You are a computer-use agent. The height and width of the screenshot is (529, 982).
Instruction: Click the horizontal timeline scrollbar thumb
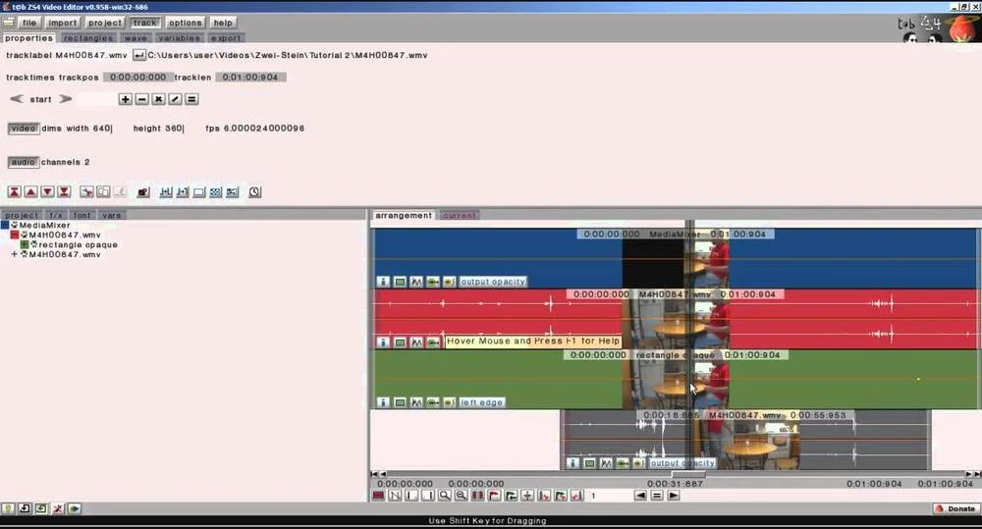pyautogui.click(x=687, y=474)
